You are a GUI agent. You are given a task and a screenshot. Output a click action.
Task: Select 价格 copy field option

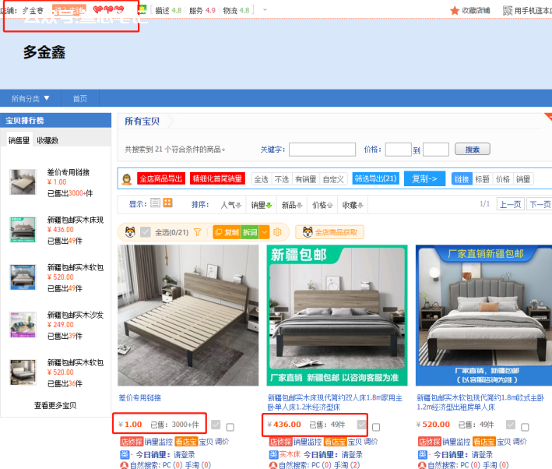503,179
